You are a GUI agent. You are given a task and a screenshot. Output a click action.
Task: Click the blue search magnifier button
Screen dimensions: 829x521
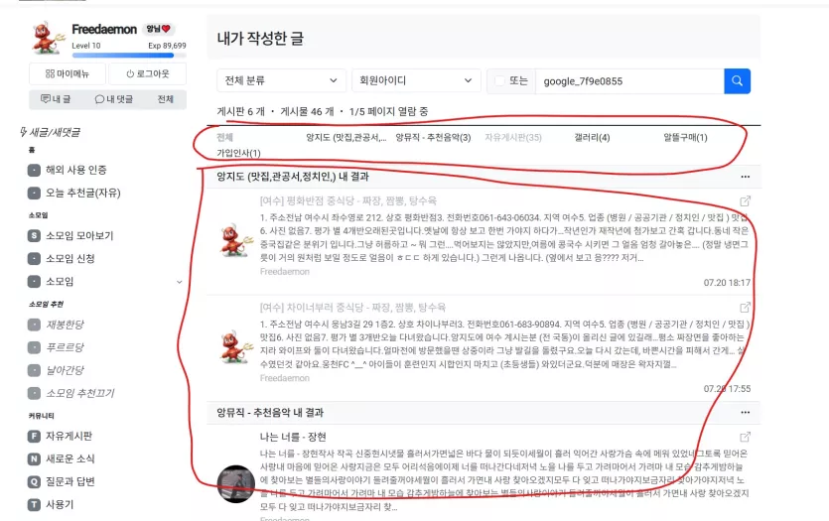(x=737, y=81)
